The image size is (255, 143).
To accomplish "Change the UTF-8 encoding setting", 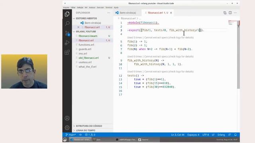I will (206, 135).
